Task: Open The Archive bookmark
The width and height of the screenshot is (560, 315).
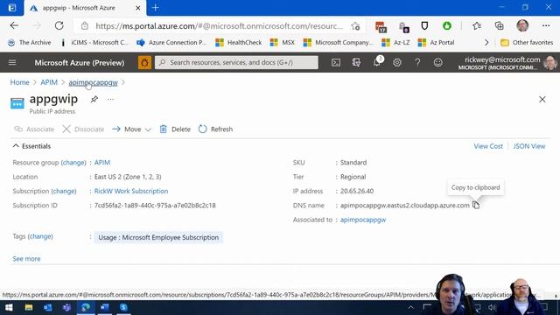Action: (30, 43)
